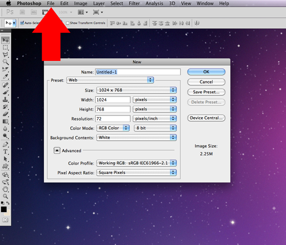Image resolution: width=286 pixels, height=245 pixels.
Task: Click OK in the New dialog
Action: tap(206, 72)
